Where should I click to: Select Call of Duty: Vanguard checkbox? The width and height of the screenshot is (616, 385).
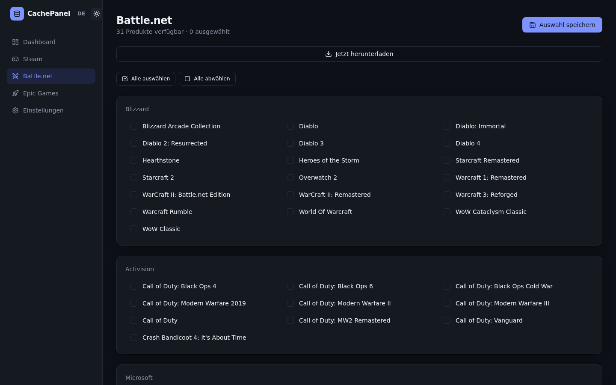[x=447, y=320]
